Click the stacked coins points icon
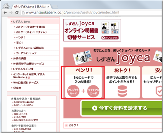The height and width of the screenshot is (133, 163). (122, 91)
